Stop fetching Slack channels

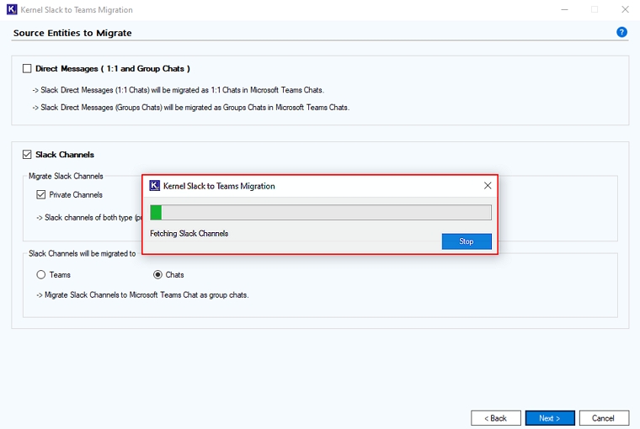pos(467,241)
